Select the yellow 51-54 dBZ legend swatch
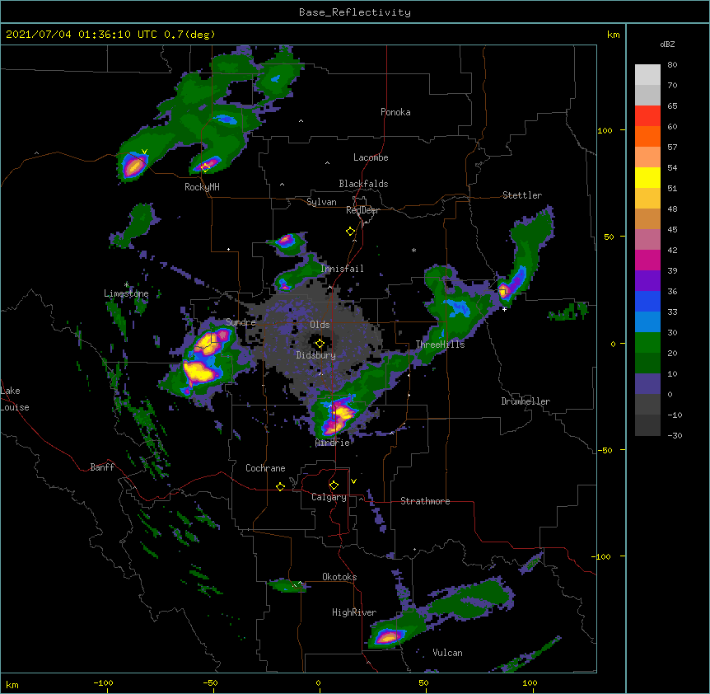 coord(647,177)
